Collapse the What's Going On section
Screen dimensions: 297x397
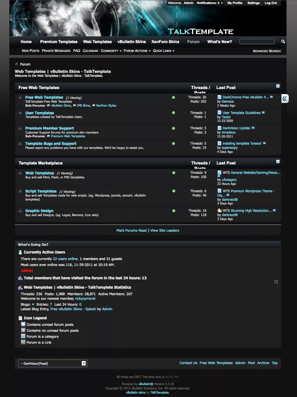click(x=276, y=282)
